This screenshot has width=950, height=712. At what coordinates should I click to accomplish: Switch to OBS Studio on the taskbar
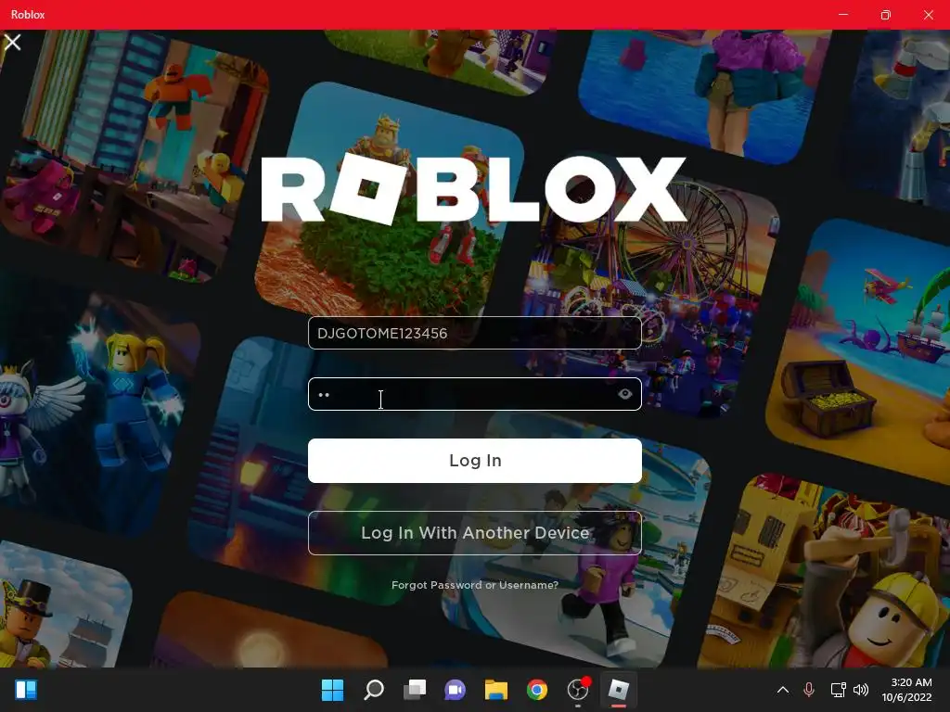tap(578, 690)
